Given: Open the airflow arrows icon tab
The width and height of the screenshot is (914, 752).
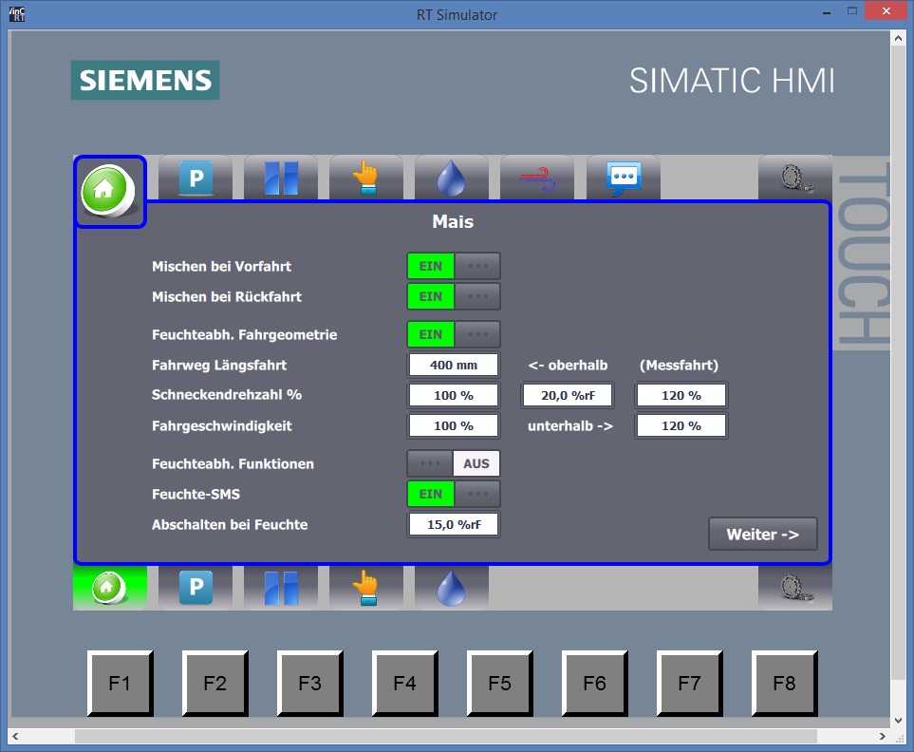Looking at the screenshot, I should [x=537, y=178].
